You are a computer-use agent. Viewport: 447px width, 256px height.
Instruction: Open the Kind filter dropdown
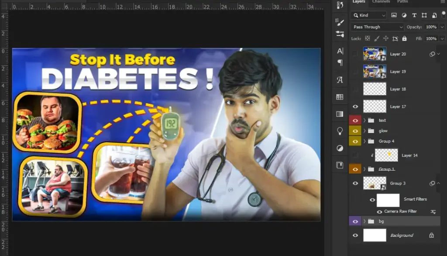pos(369,15)
